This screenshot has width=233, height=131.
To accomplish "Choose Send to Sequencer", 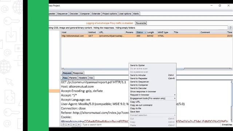I will (x=153, y=82).
